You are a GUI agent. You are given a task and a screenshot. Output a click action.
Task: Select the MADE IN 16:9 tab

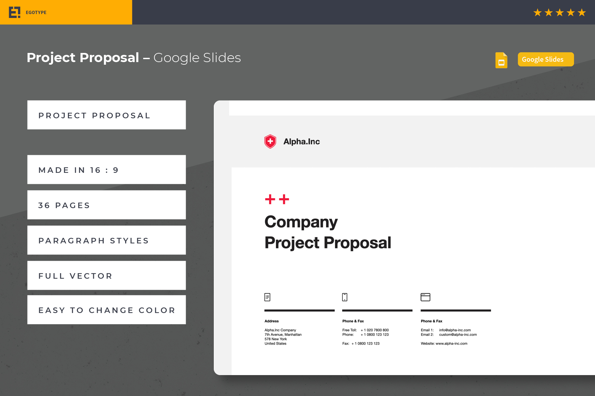point(106,170)
